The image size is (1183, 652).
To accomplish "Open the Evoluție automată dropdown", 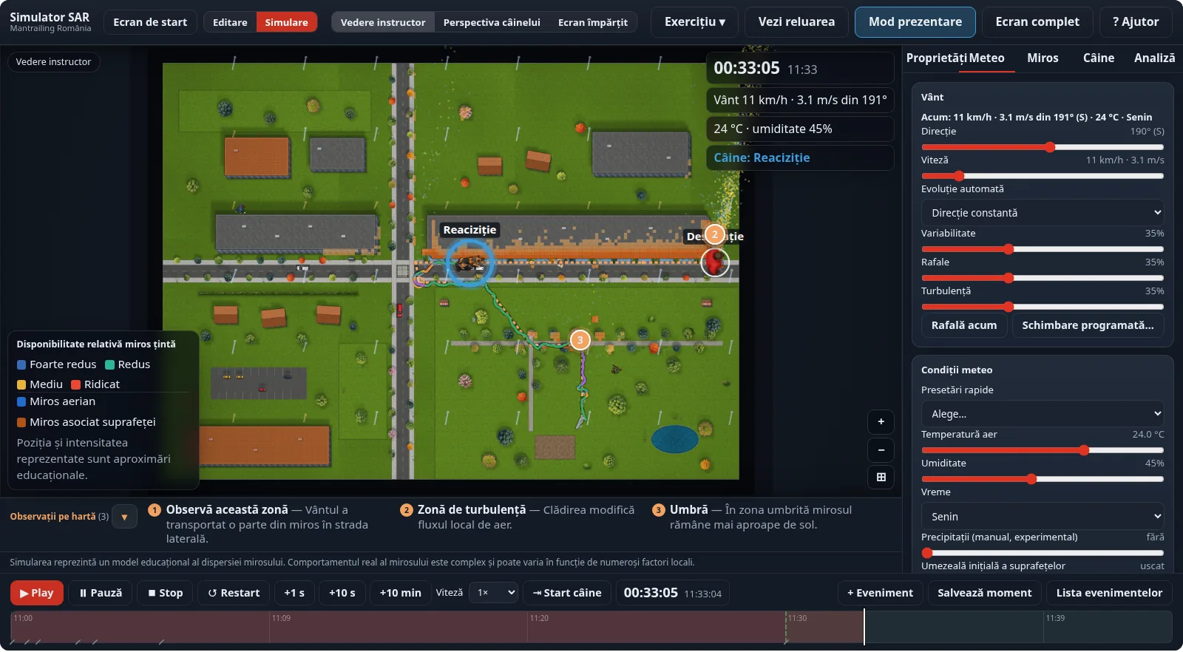I will pyautogui.click(x=1043, y=213).
